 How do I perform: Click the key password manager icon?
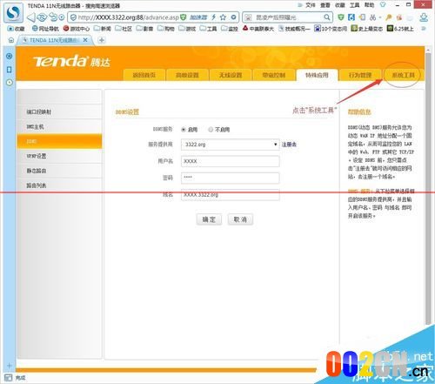(389, 17)
